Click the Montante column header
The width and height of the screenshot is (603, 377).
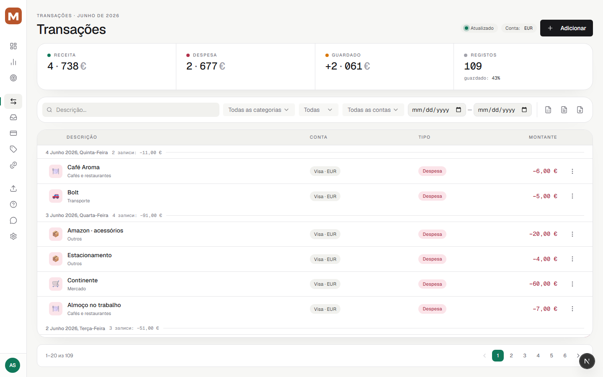[x=543, y=137]
